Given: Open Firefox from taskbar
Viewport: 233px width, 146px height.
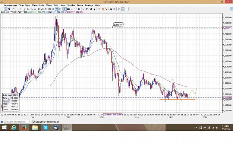Looking at the screenshot, I should (24, 127).
